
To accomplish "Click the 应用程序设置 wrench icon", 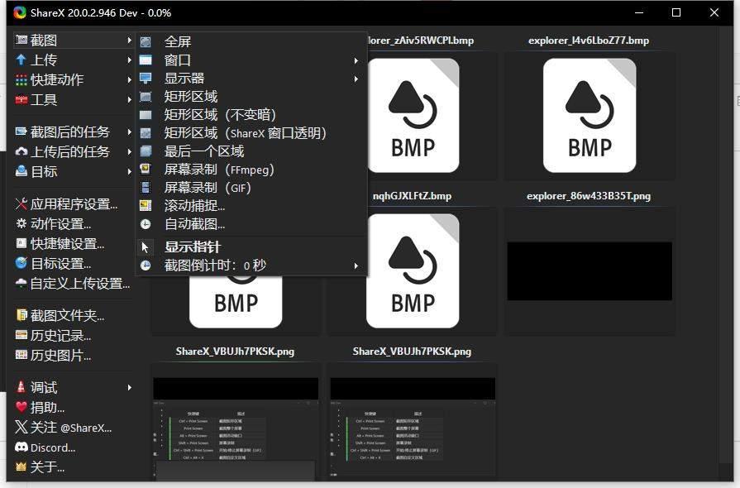I will [21, 203].
